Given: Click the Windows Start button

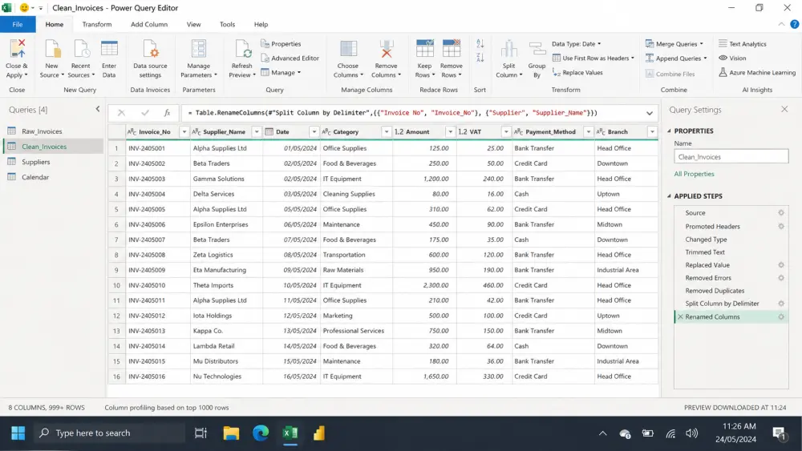Looking at the screenshot, I should pos(18,433).
